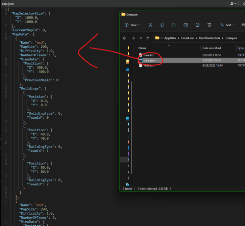Click the '3 items' status bar text
The image size is (245, 226).
[x=127, y=189]
